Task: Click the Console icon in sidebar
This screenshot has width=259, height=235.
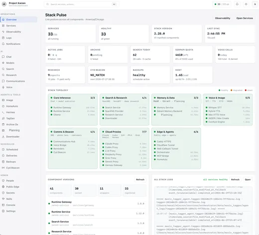Action: [3, 205]
